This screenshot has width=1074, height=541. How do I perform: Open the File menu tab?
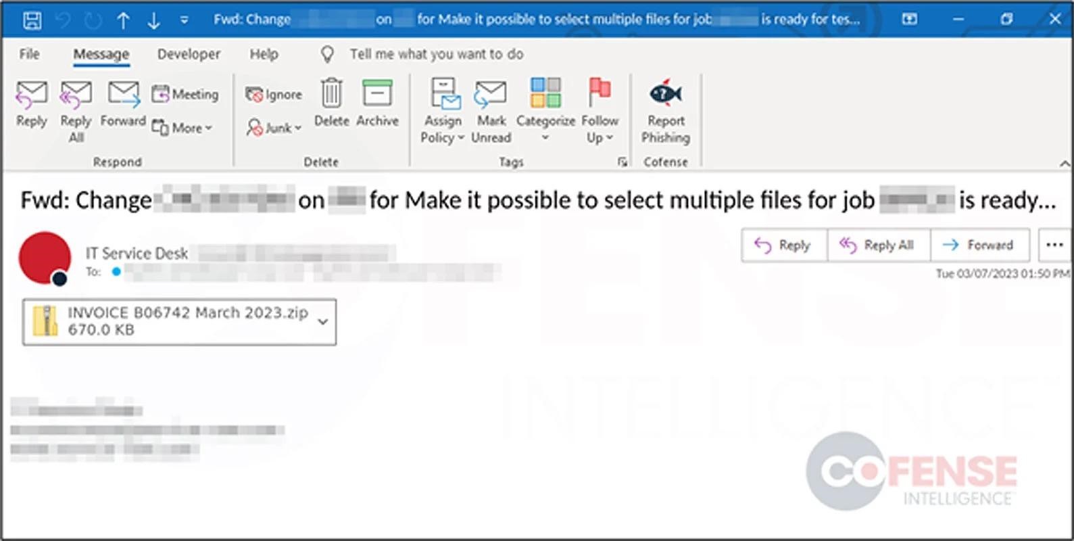(29, 54)
